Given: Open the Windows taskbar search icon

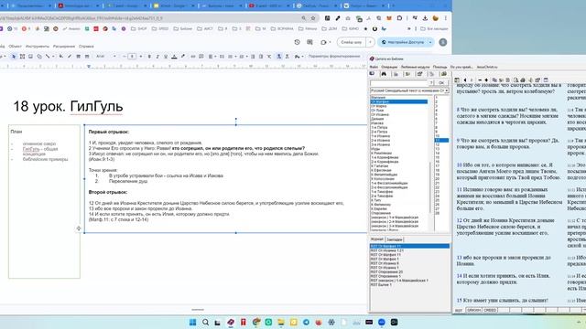Looking at the screenshot, I should [x=205, y=323].
